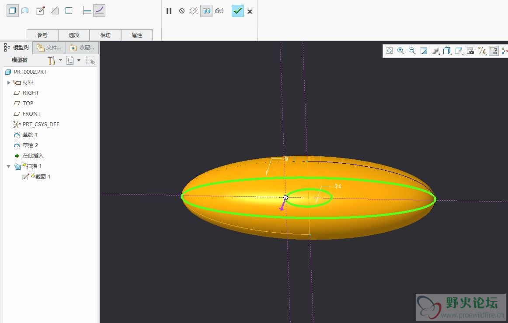This screenshot has height=323, width=508.
Task: Click the Zoom Out magnifier icon
Action: 412,51
